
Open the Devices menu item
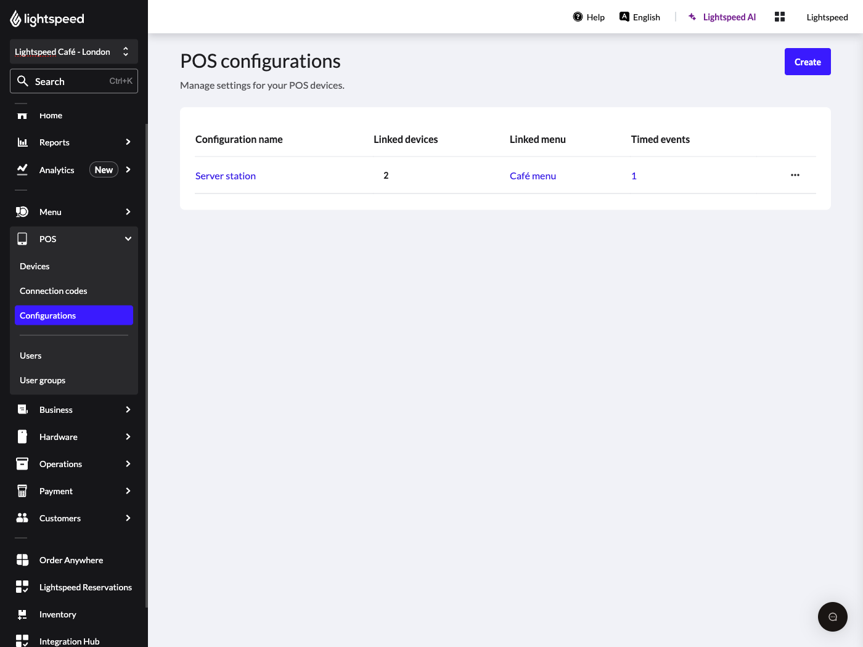pyautogui.click(x=35, y=266)
